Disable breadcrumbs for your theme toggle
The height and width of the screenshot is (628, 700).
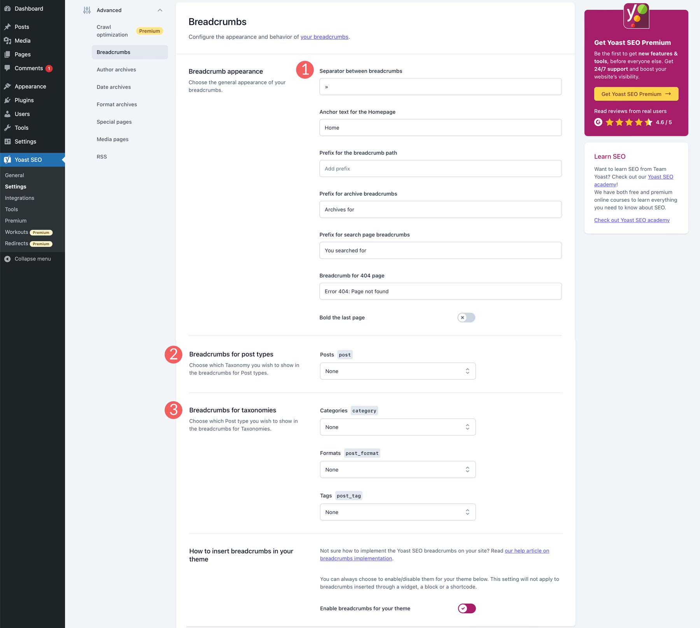click(x=467, y=609)
